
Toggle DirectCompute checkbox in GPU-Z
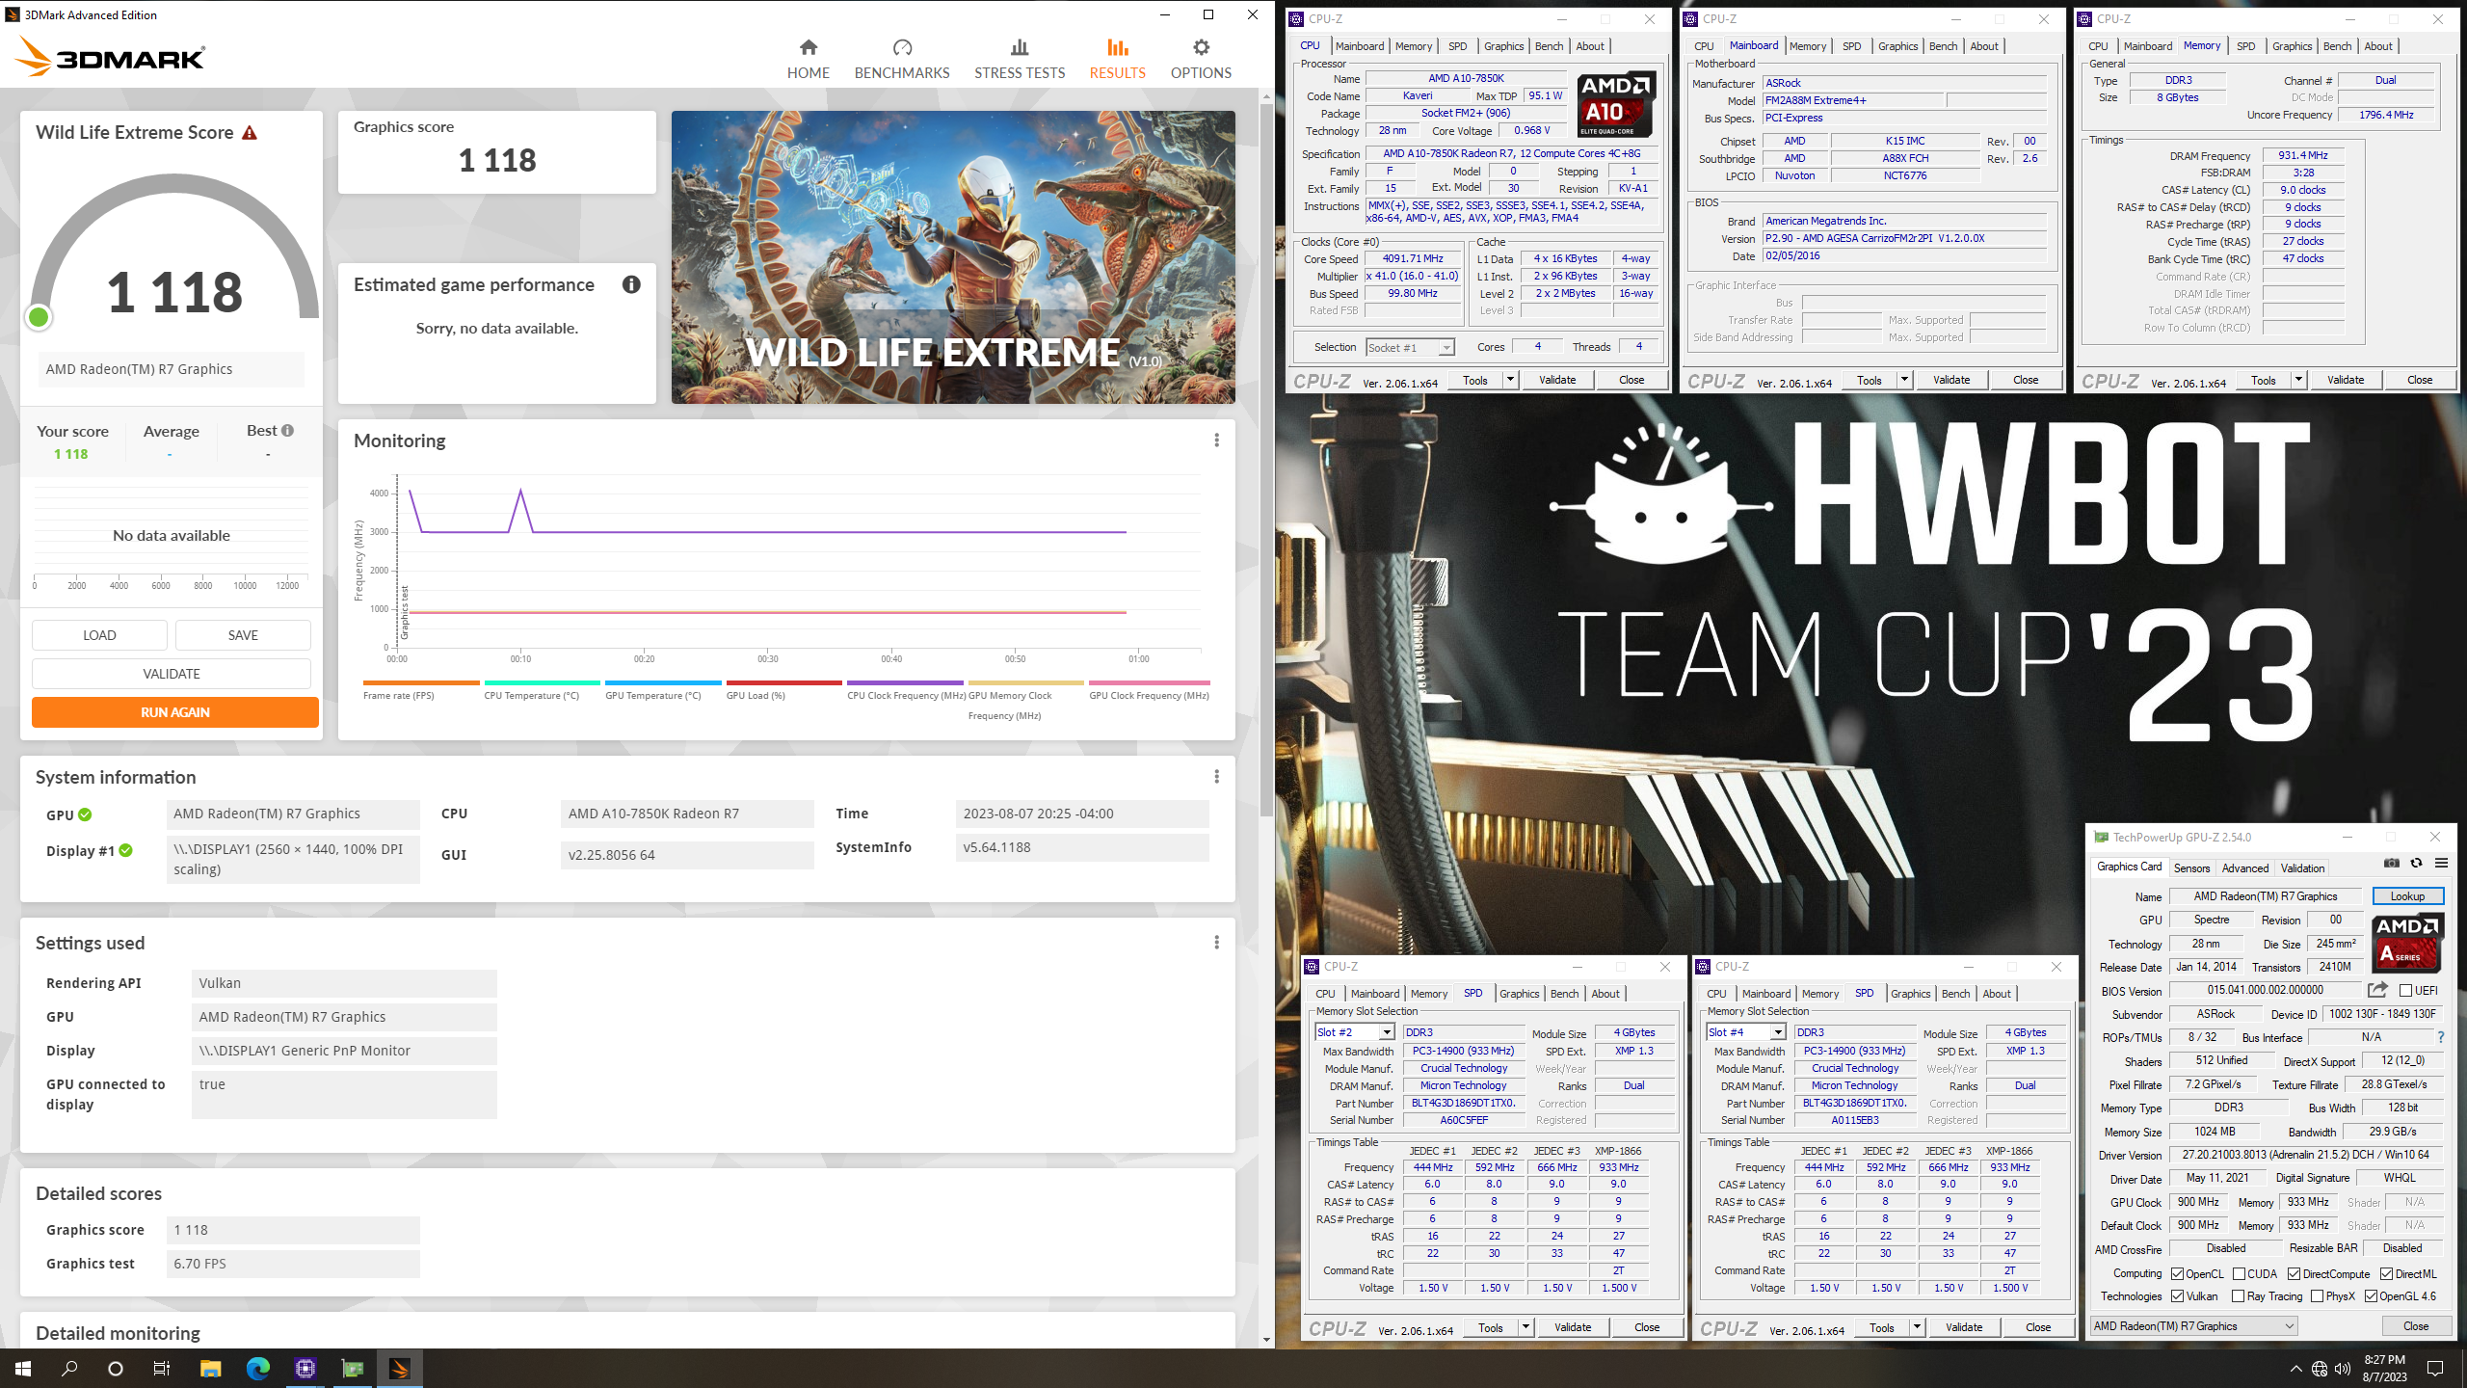(x=2295, y=1274)
